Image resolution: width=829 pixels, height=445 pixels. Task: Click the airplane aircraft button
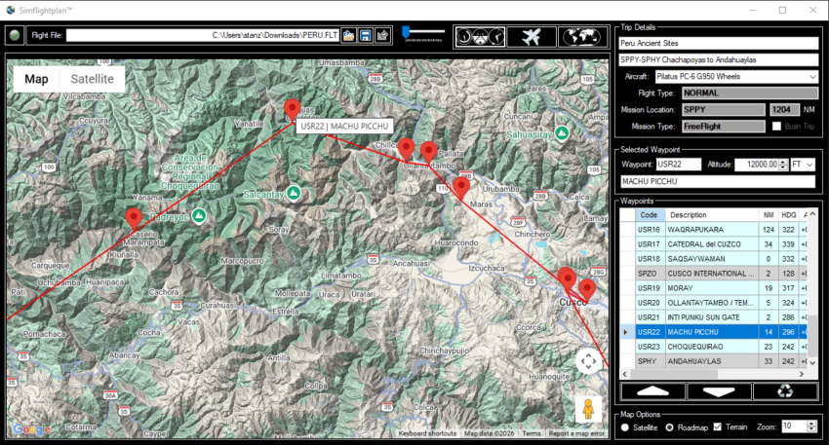(532, 37)
